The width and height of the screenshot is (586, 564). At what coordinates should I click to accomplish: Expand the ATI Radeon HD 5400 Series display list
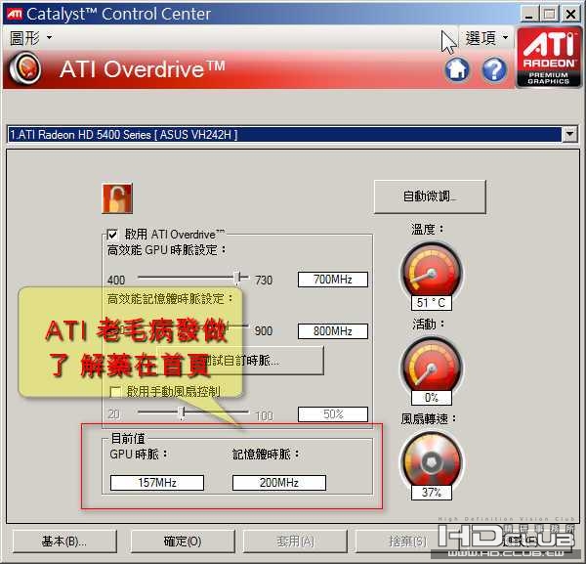pyautogui.click(x=570, y=134)
